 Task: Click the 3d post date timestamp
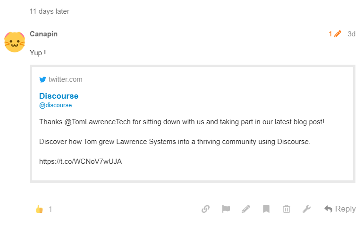tap(351, 34)
